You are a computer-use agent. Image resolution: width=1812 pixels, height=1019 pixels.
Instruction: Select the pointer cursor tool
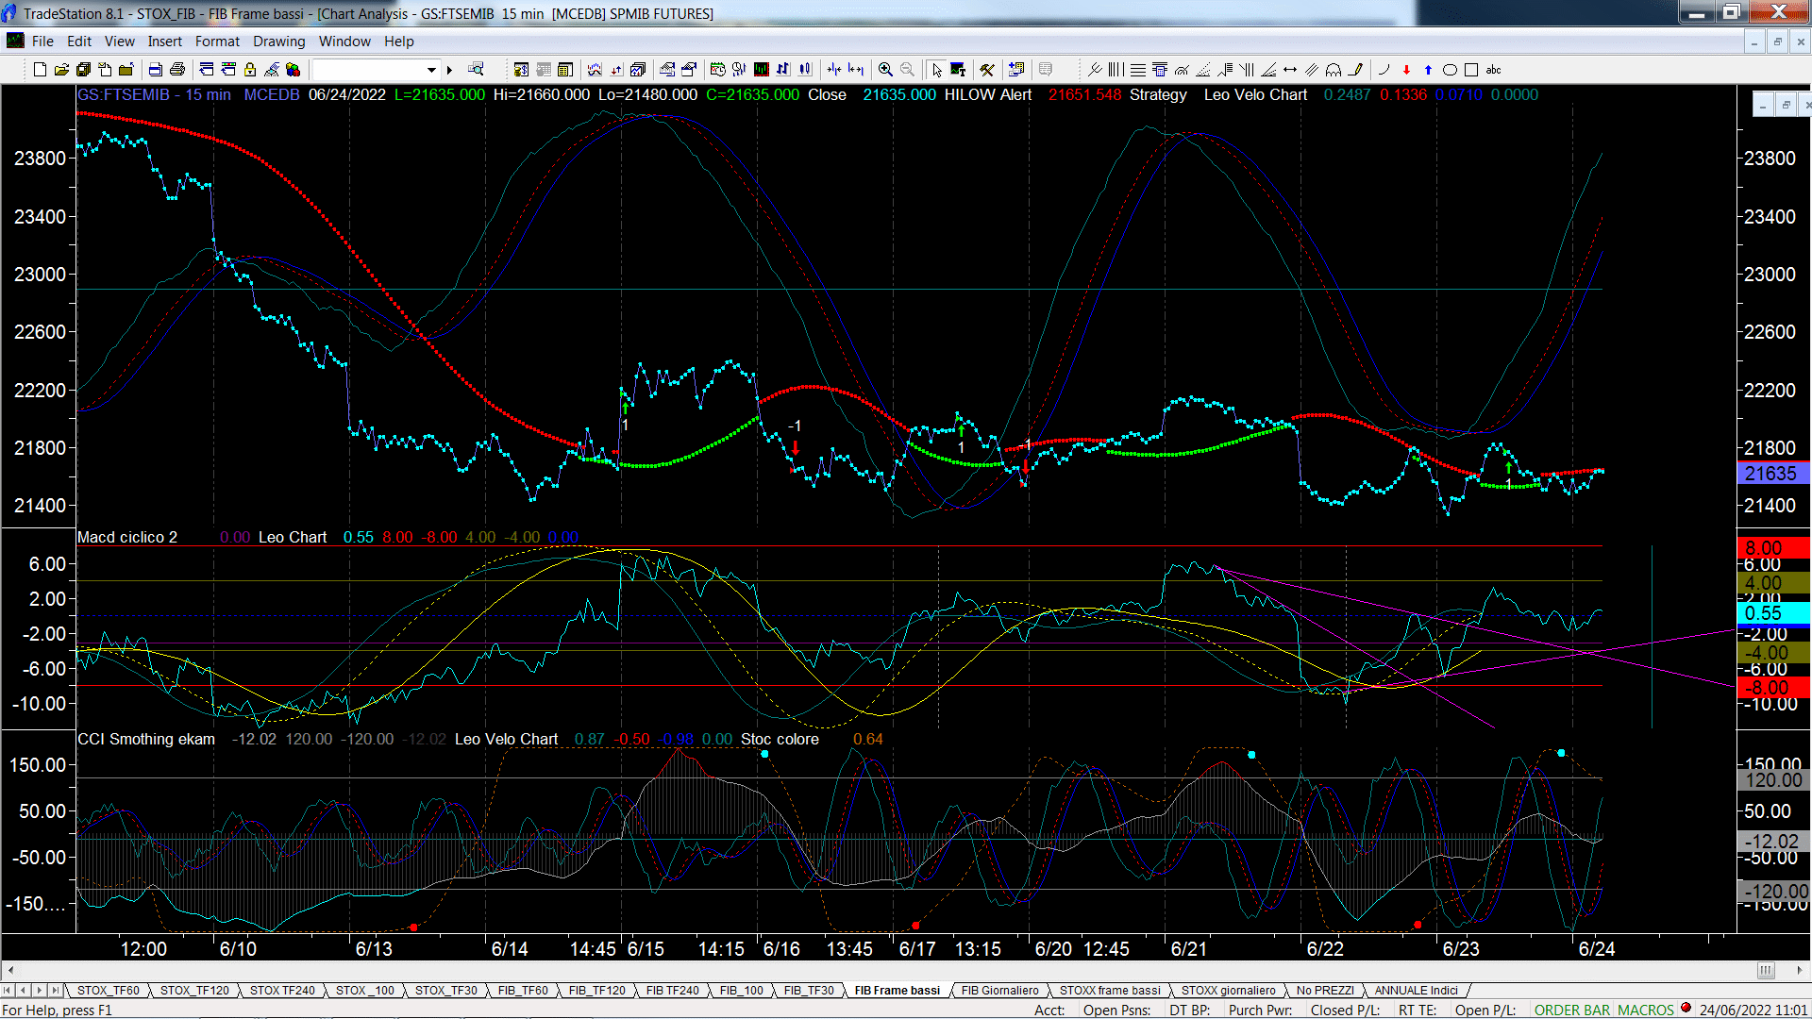(936, 70)
